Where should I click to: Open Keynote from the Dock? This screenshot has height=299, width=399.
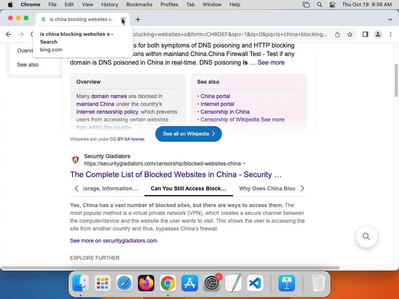pos(287,283)
